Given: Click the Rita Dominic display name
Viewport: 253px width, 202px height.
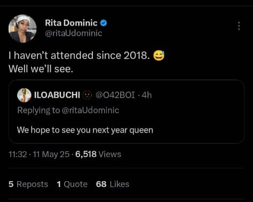Looking at the screenshot, I should (x=71, y=23).
